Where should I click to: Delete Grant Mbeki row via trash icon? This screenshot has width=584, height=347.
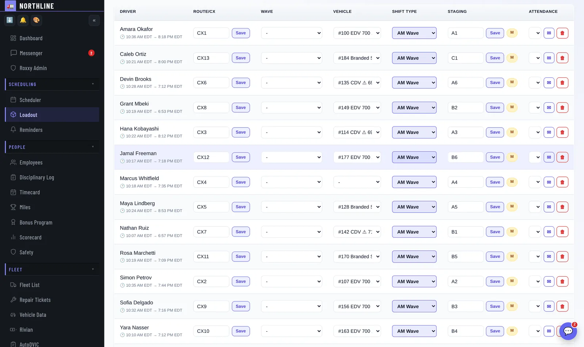pyautogui.click(x=562, y=108)
